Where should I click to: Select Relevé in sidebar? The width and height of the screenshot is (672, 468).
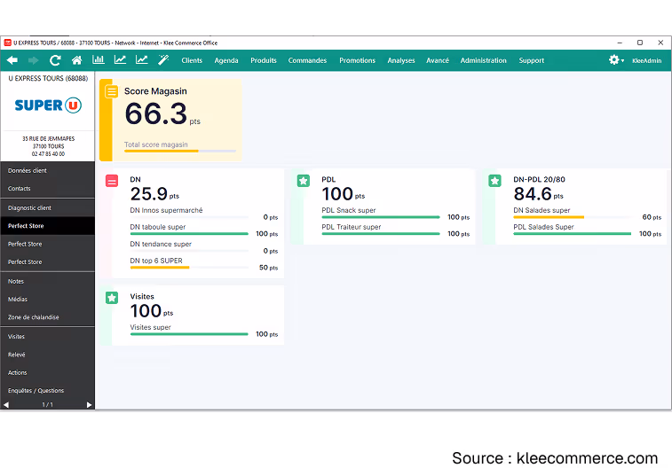[x=48, y=355]
